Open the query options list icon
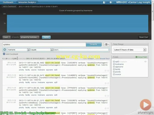This screenshot has height=115, width=154. click(107, 44)
